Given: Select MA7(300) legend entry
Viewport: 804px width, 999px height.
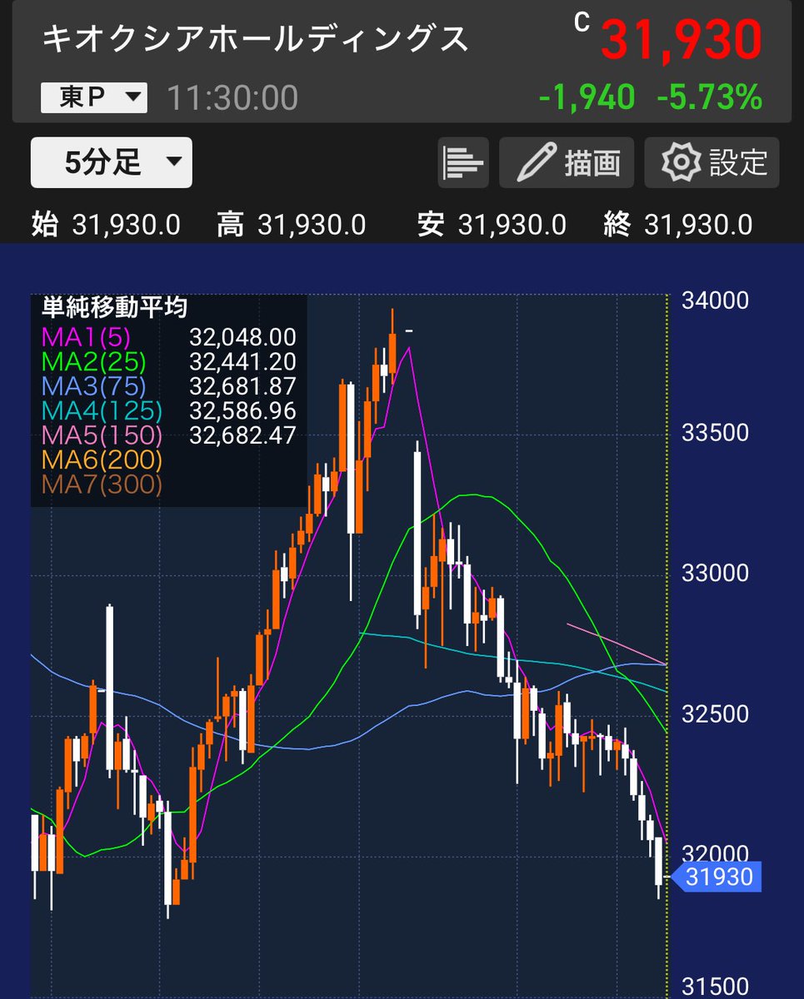Looking at the screenshot, I should 101,484.
